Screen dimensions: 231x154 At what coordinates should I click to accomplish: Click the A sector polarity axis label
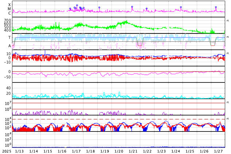9,46
